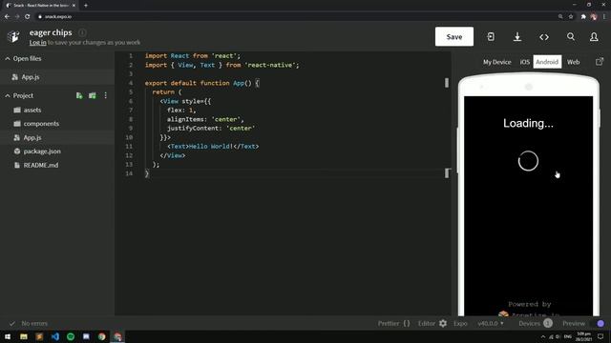The width and height of the screenshot is (611, 343).
Task: Click the Devices label in status bar
Action: click(x=529, y=323)
